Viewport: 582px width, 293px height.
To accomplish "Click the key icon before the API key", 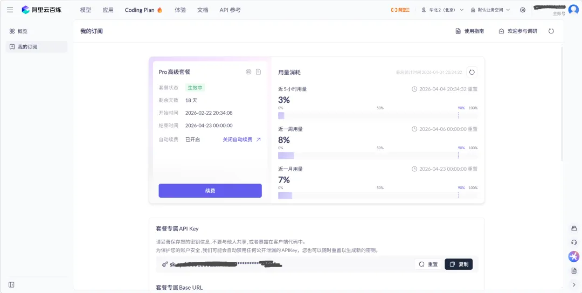I will point(165,264).
